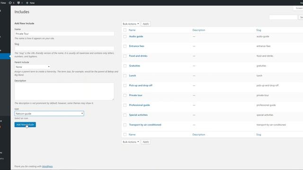Open the Icon dropdown showing flaticon-guide
This screenshot has height=170, width=303.
coord(49,113)
